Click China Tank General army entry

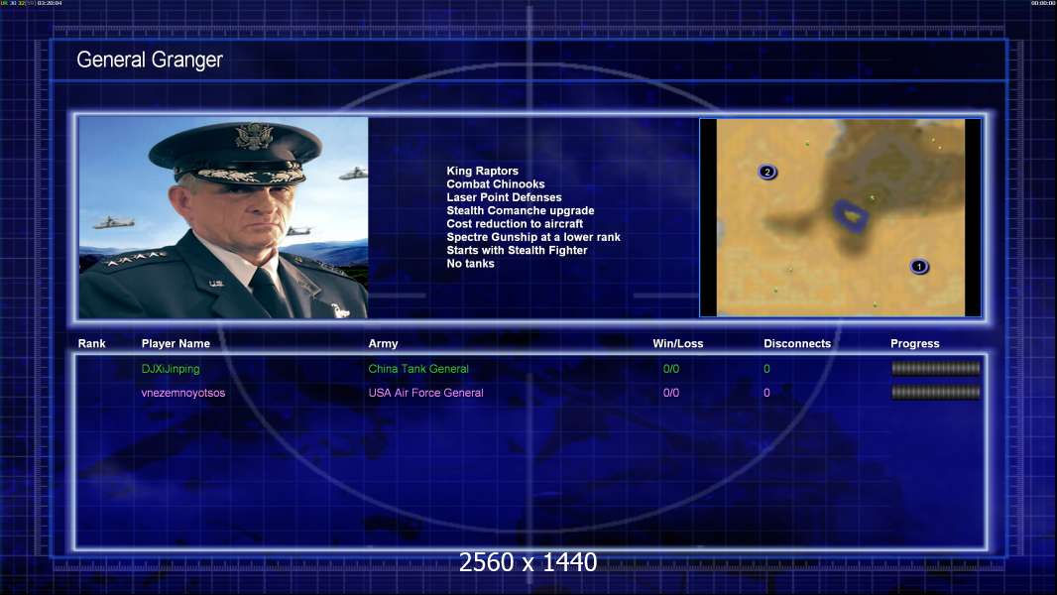418,369
